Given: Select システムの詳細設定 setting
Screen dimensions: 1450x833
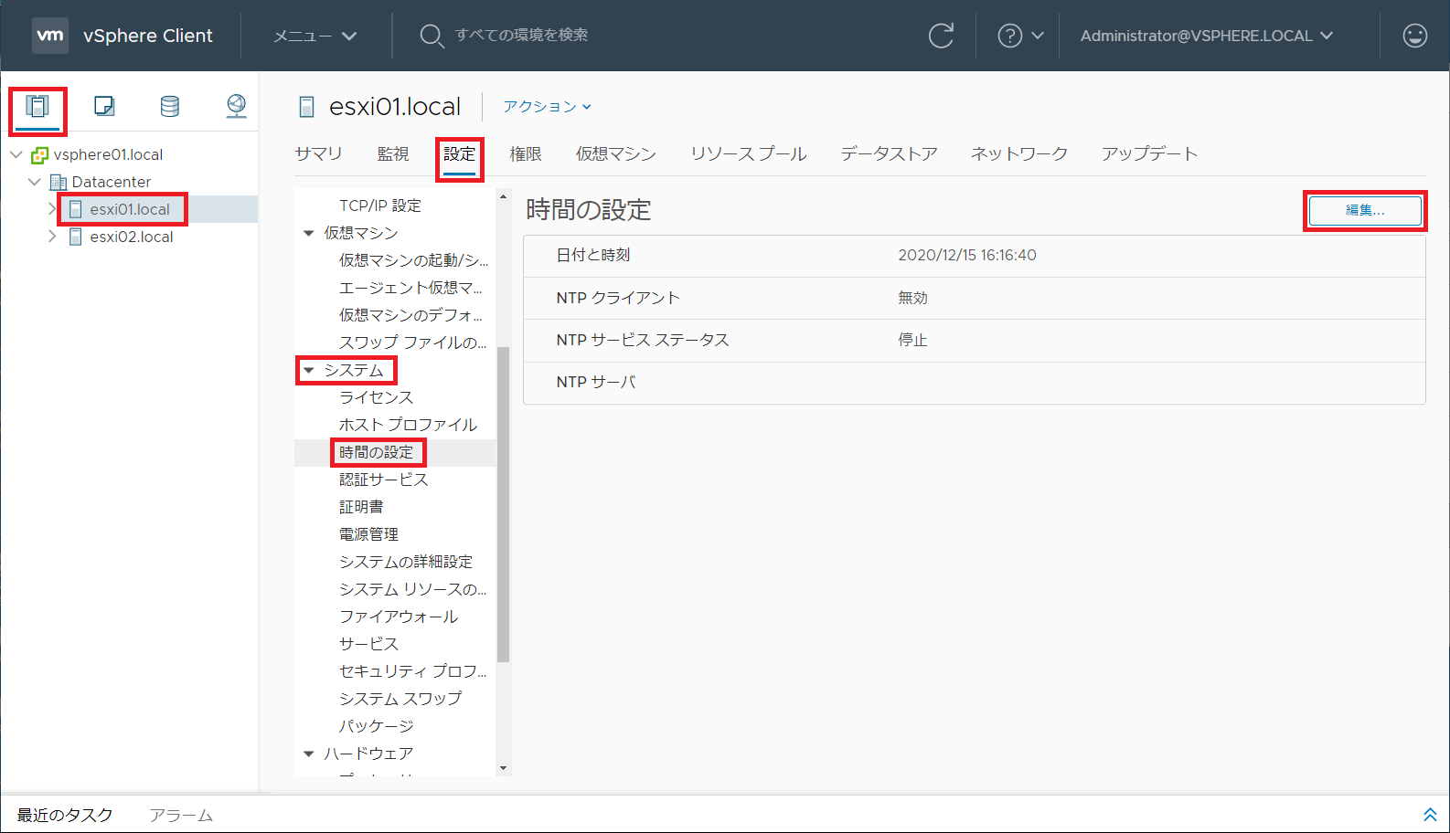Looking at the screenshot, I should (406, 562).
